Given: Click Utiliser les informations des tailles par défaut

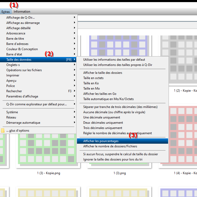Looking at the screenshot, I should pos(114,60).
